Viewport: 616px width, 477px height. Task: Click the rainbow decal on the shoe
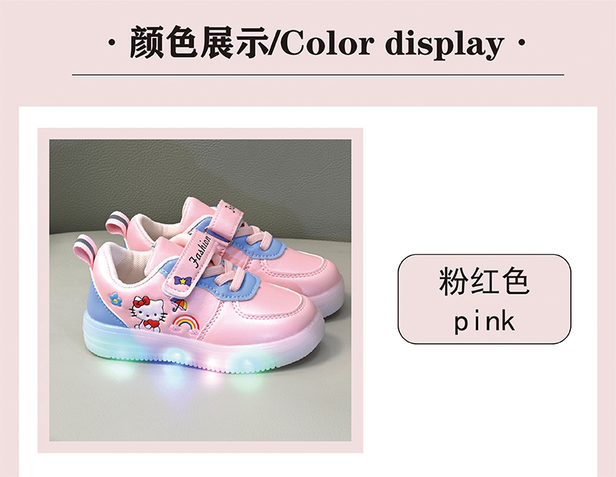tap(186, 325)
